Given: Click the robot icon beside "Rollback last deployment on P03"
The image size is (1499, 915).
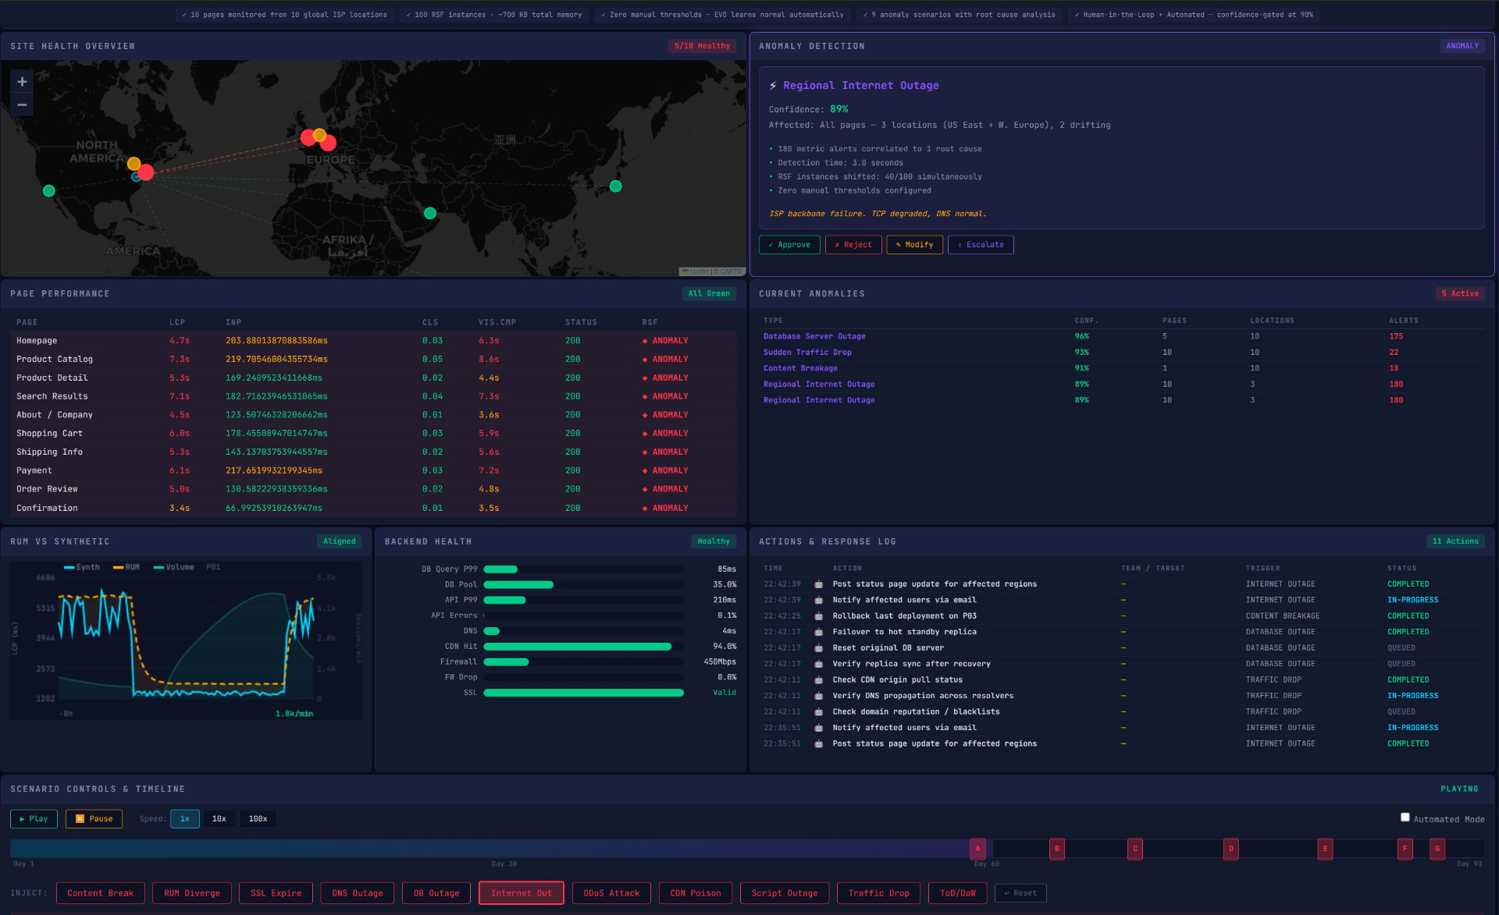Looking at the screenshot, I should point(818,615).
